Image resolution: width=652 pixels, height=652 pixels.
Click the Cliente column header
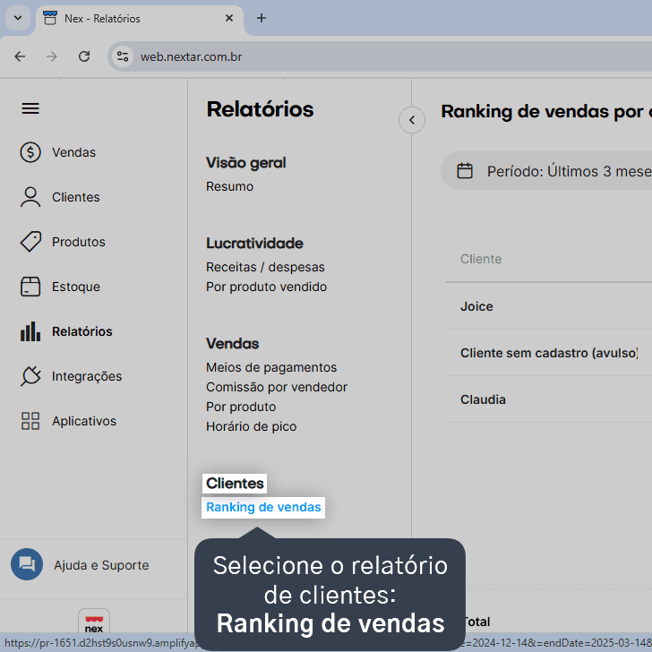click(481, 259)
